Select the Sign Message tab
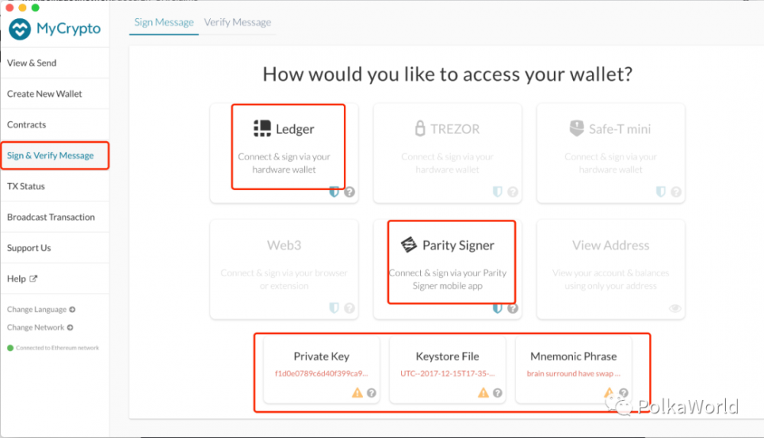 click(164, 22)
